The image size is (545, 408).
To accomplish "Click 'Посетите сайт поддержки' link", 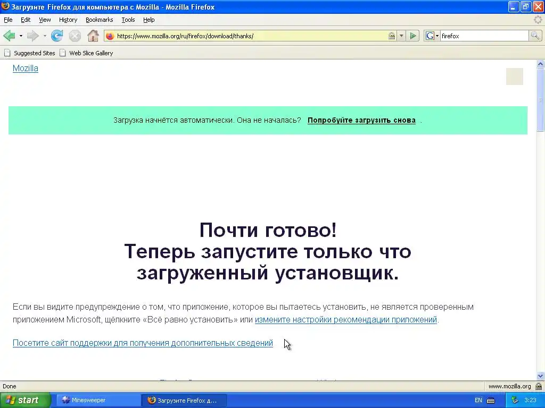I will point(143,343).
